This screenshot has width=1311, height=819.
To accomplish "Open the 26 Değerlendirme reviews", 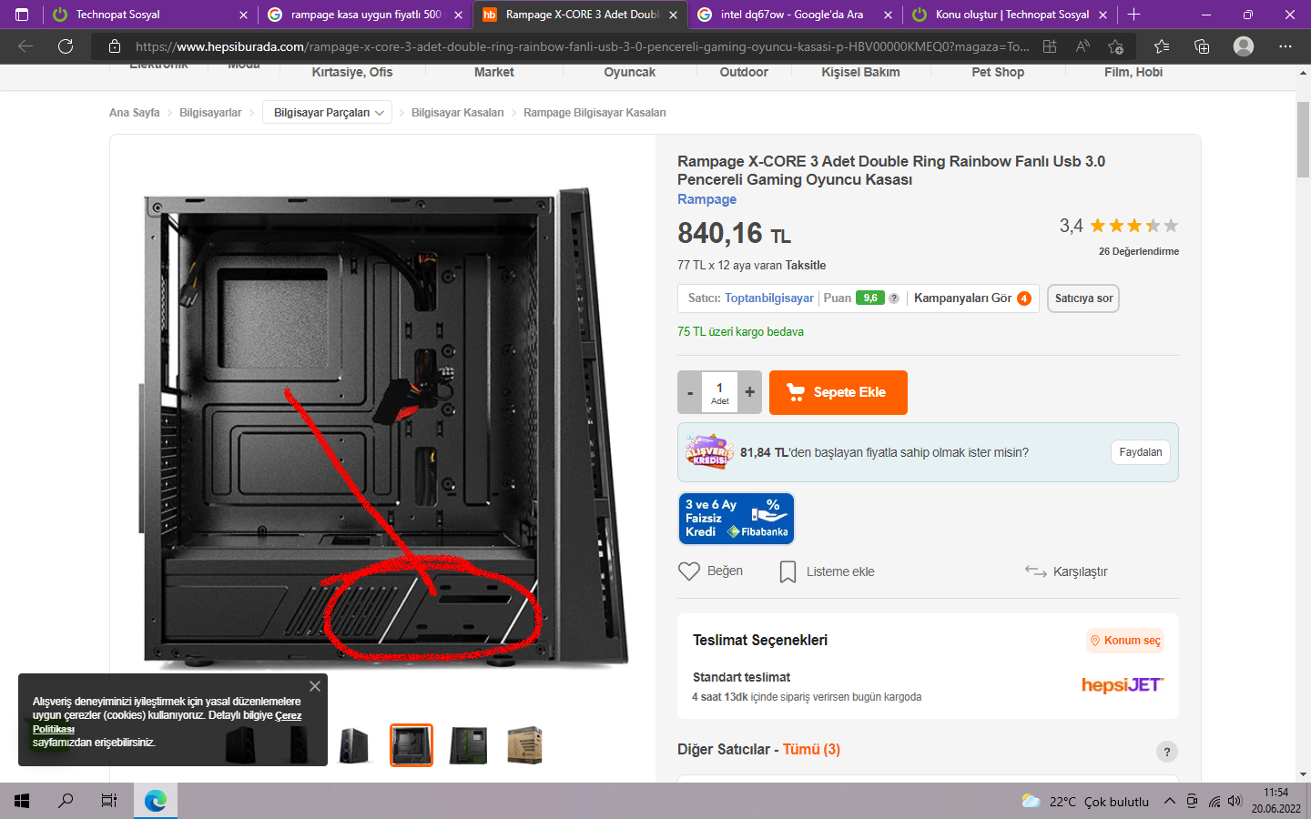I will [x=1139, y=251].
